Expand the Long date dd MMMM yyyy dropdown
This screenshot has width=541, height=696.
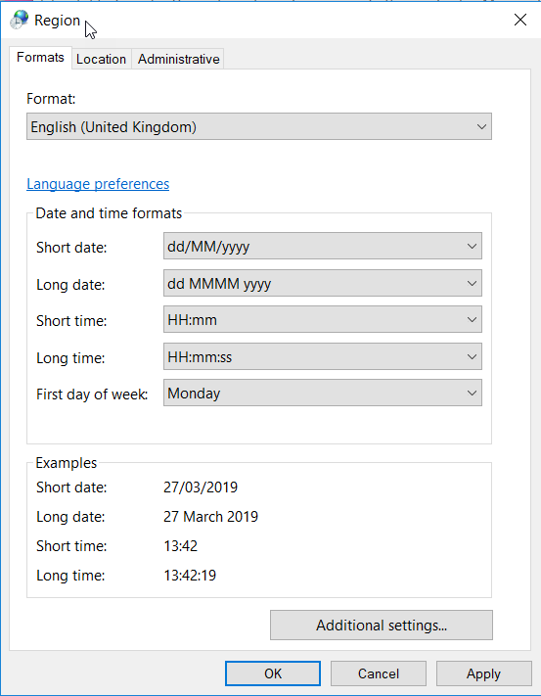pyautogui.click(x=323, y=283)
